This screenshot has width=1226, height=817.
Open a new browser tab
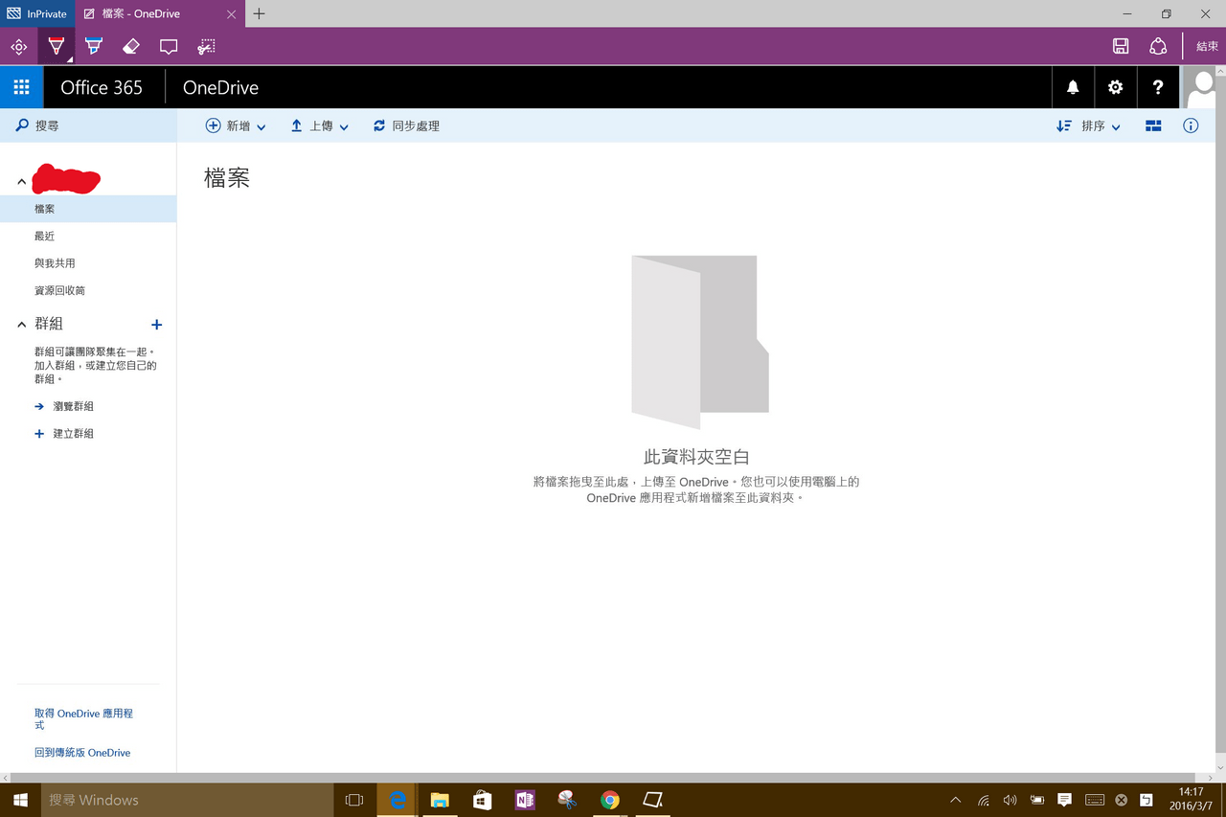tap(259, 13)
